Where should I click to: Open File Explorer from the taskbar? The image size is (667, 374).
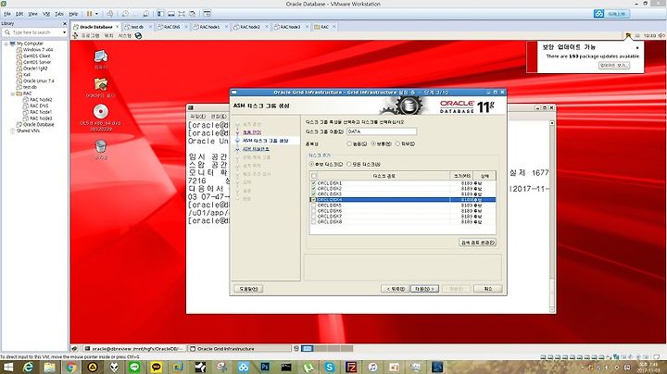coord(49,367)
